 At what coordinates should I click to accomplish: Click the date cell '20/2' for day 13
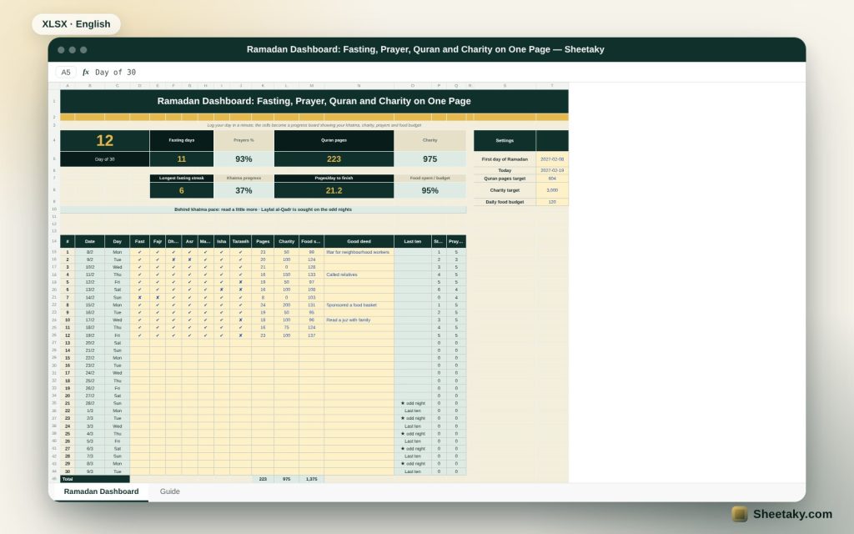(x=90, y=343)
